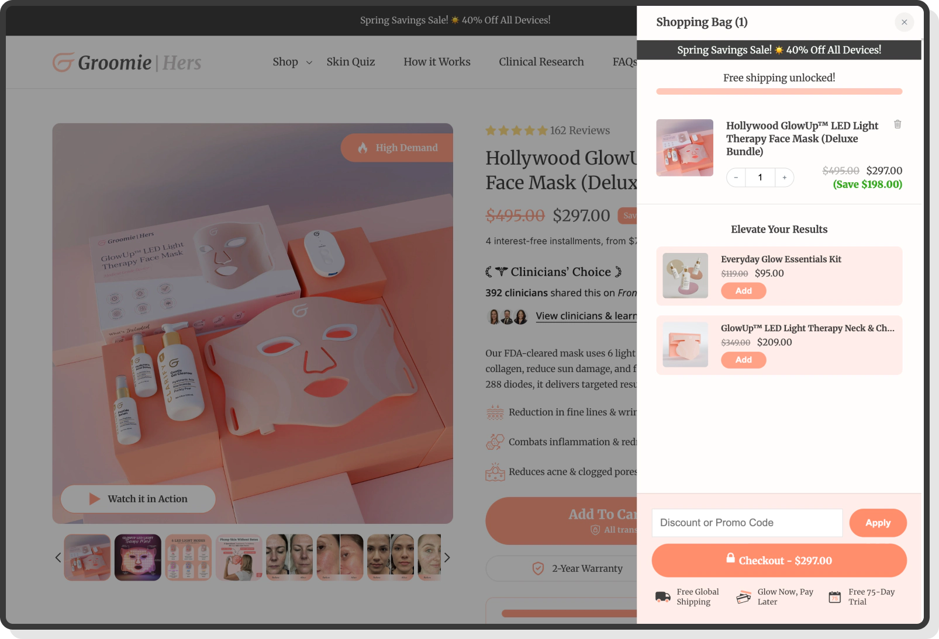Add the Everyday Glow Essentials Kit
The height and width of the screenshot is (639, 939).
[x=743, y=290]
